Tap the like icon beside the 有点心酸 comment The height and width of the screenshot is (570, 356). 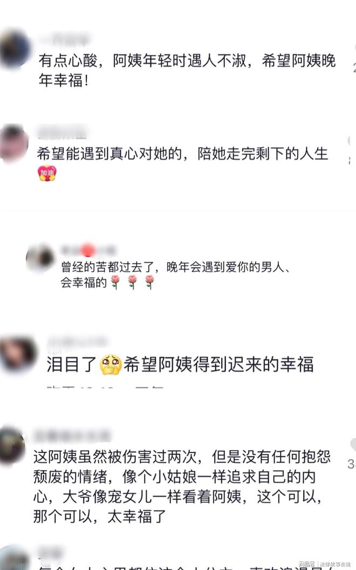pyautogui.click(x=354, y=48)
